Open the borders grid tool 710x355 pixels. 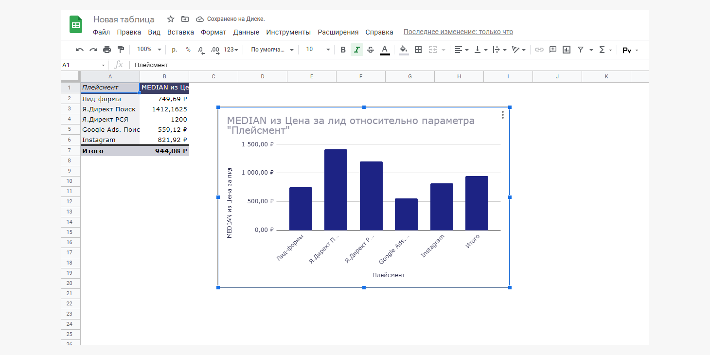click(418, 50)
